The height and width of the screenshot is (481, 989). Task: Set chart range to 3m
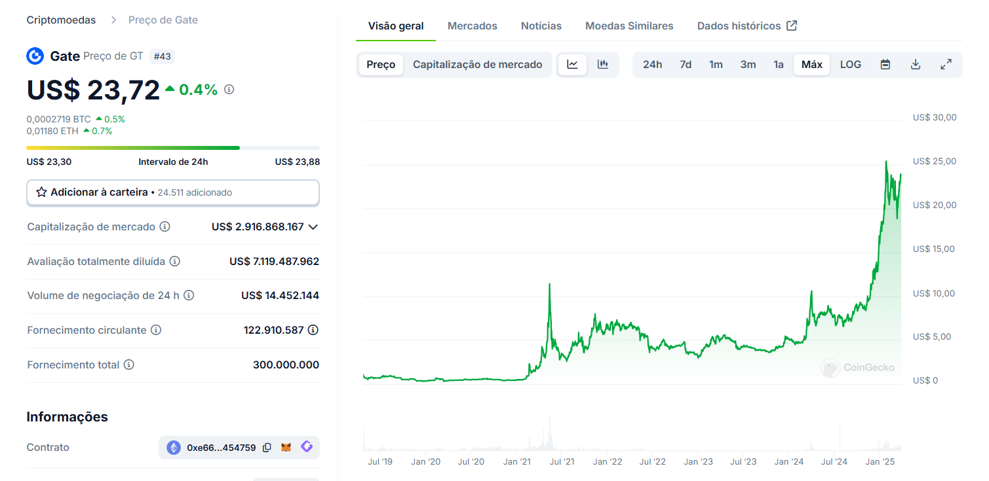[x=748, y=64]
